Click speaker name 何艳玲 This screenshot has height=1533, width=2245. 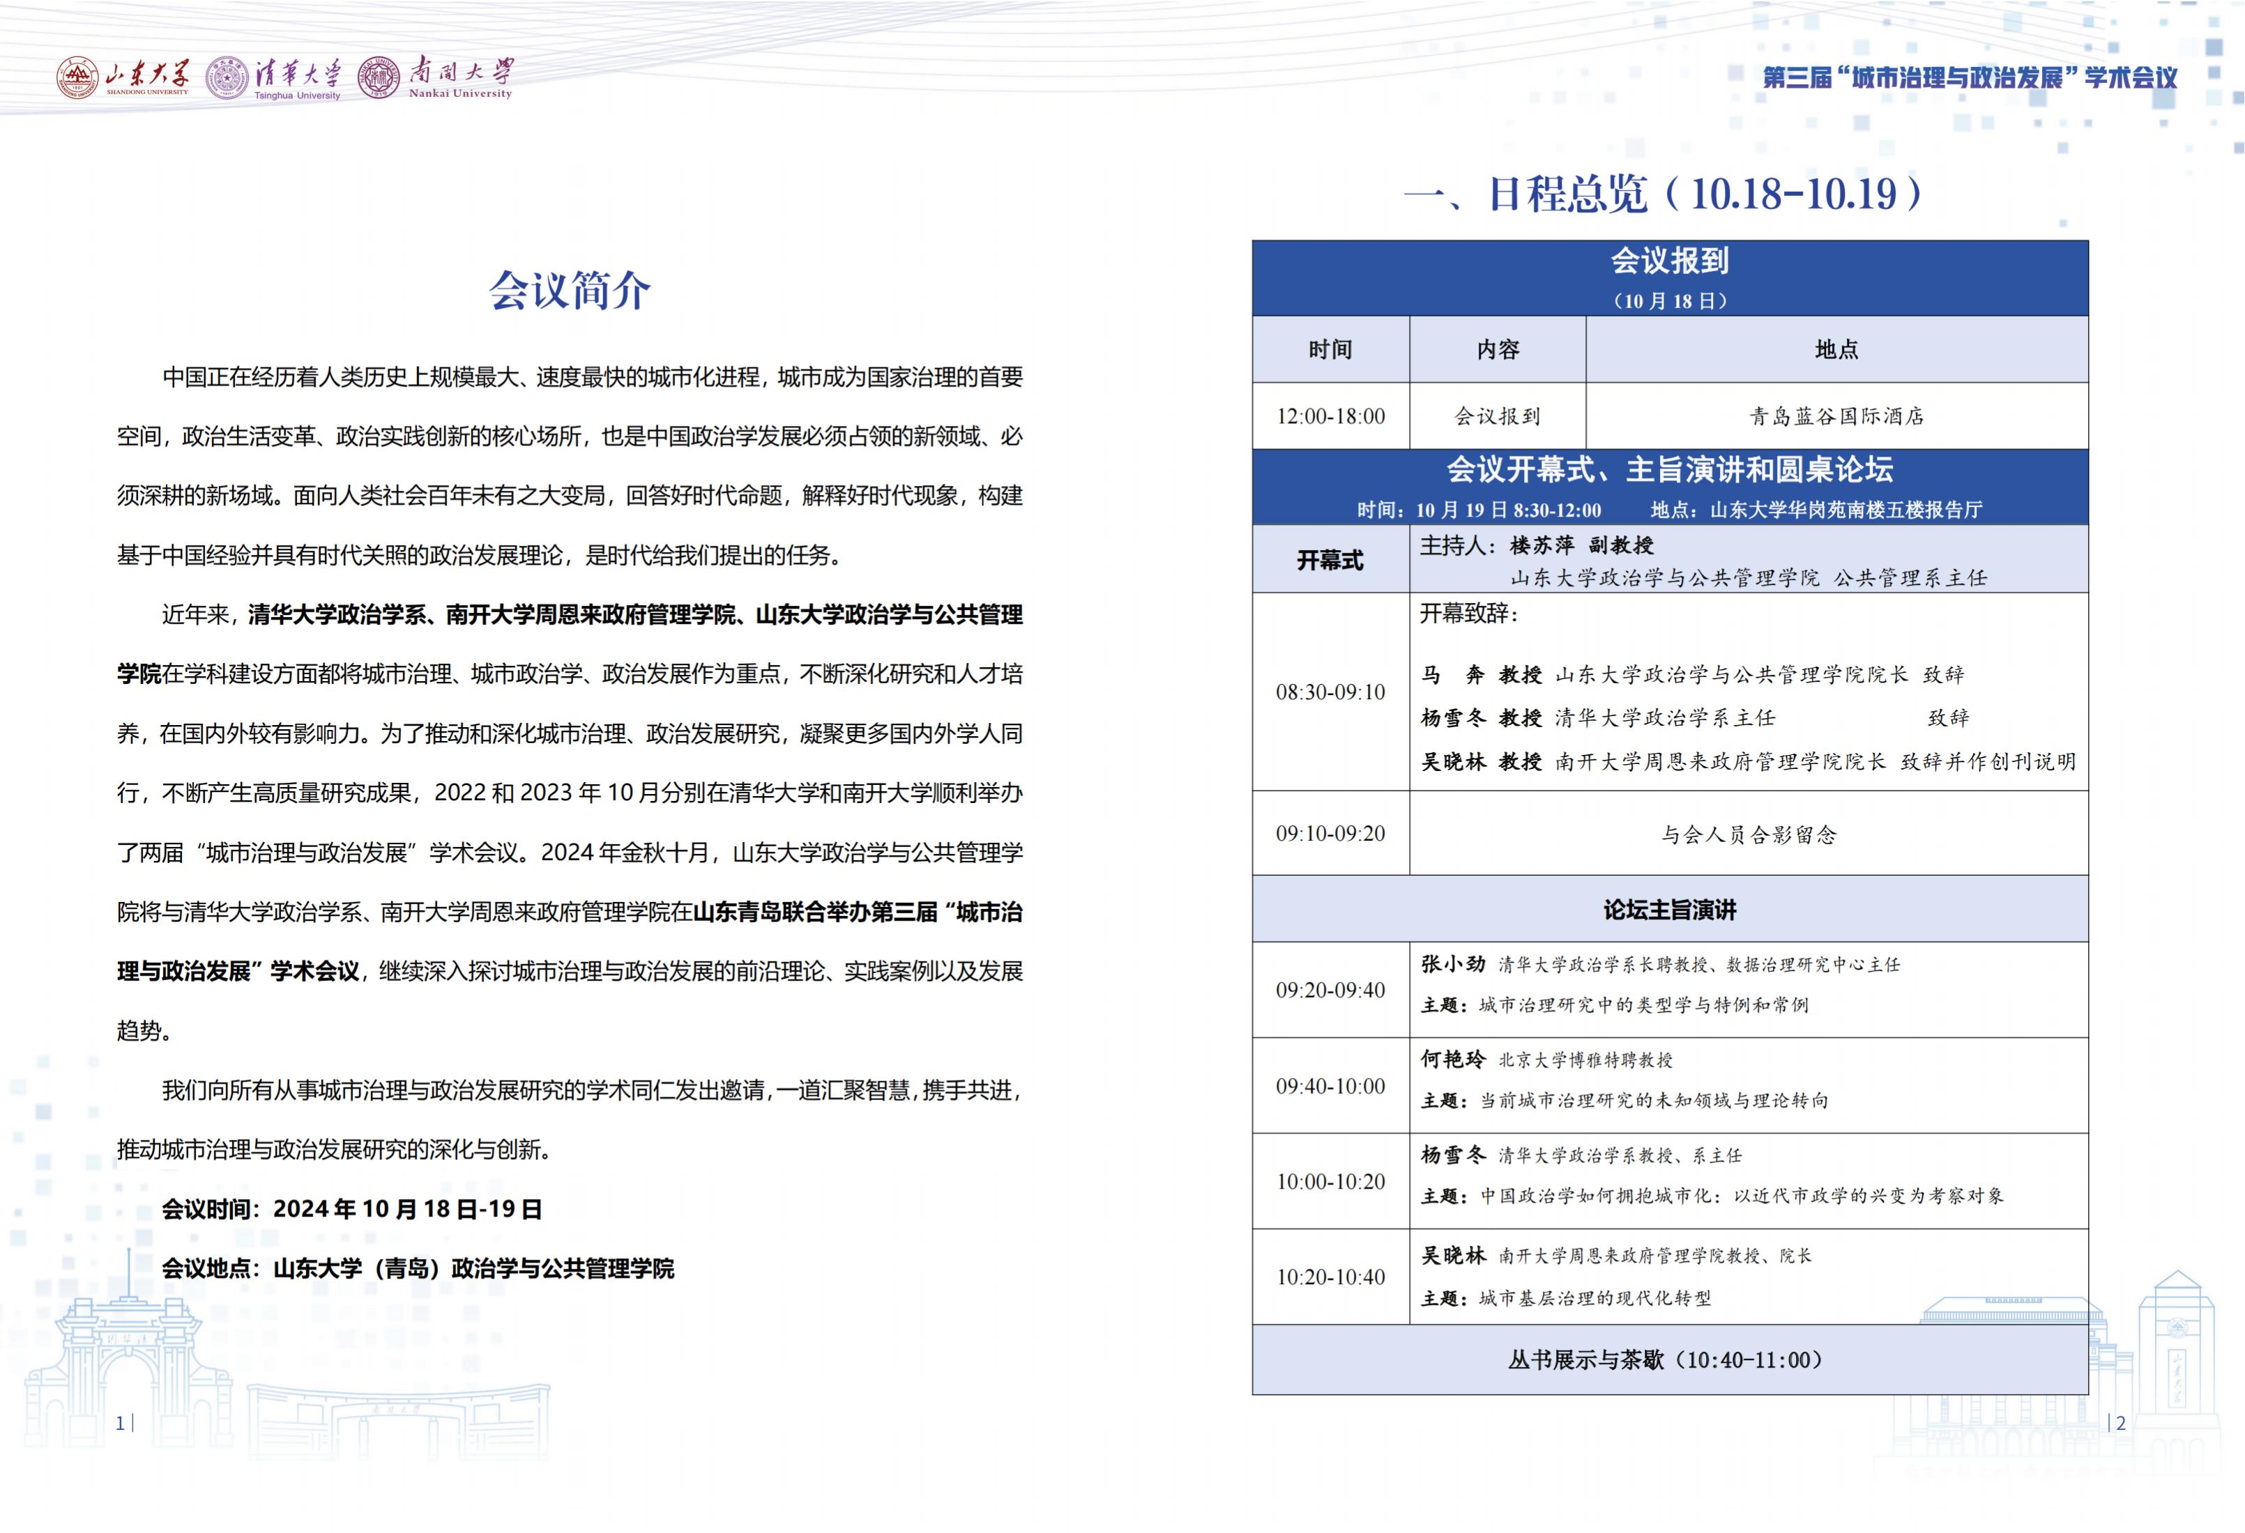1453,1060
